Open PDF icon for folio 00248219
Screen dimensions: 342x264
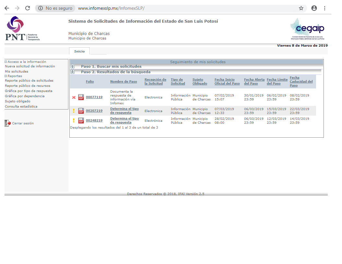pyautogui.click(x=81, y=121)
